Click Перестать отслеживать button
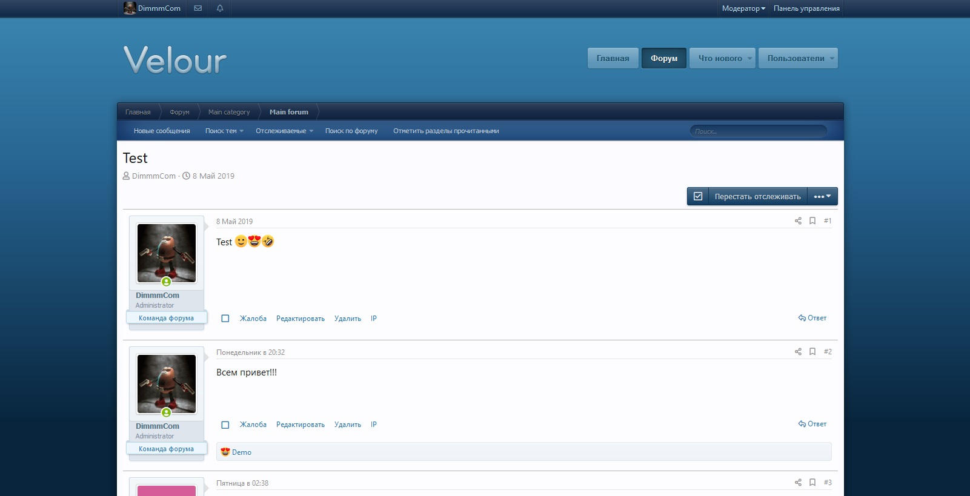Viewport: 970px width, 496px height. point(757,196)
